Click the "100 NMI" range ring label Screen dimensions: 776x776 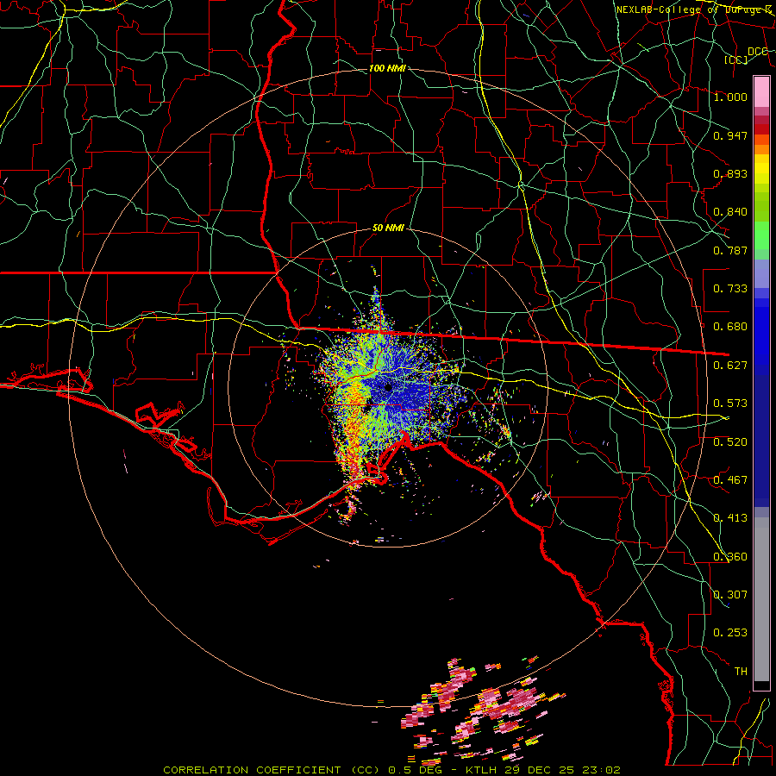(x=387, y=68)
